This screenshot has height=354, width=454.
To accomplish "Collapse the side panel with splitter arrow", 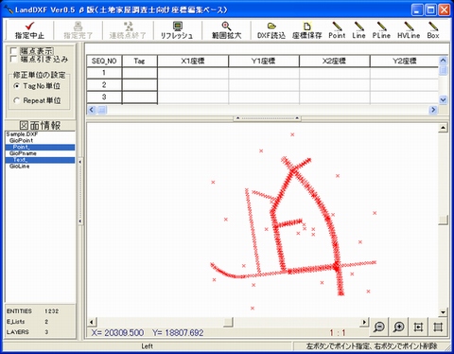I will tap(80, 162).
